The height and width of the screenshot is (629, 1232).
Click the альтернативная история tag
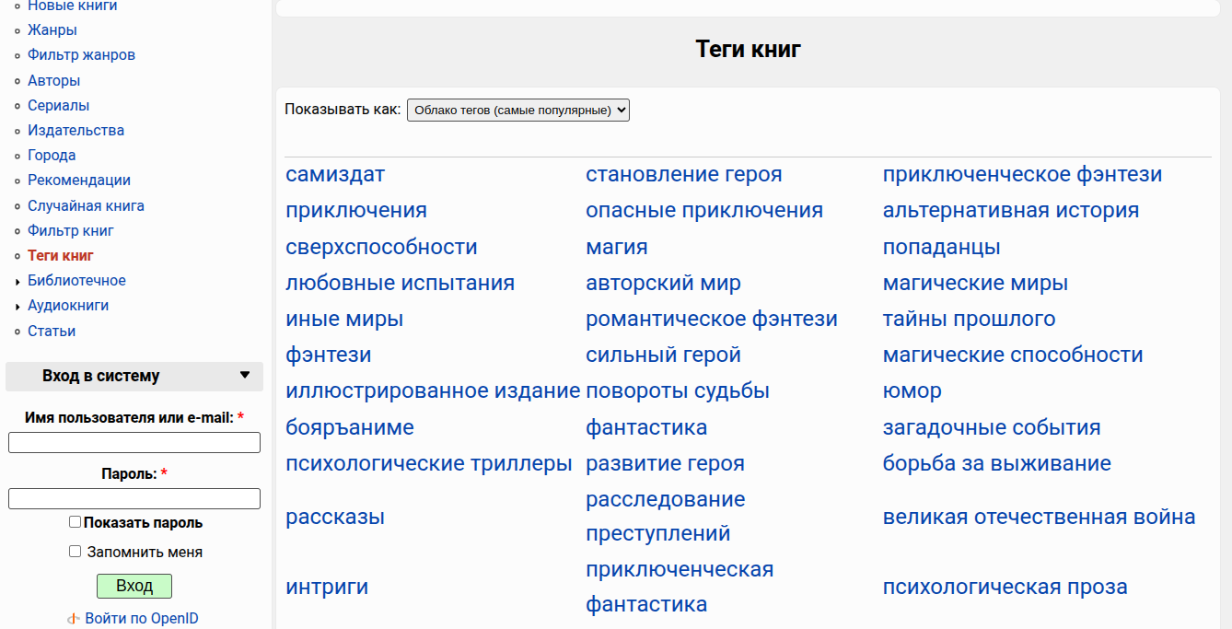(x=1010, y=211)
